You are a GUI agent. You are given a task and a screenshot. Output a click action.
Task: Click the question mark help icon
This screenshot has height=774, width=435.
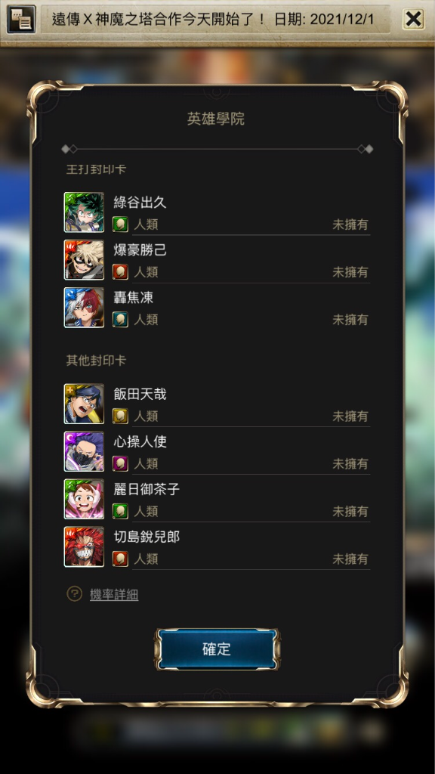75,594
